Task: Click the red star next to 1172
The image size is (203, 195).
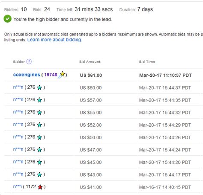Action: (40, 187)
